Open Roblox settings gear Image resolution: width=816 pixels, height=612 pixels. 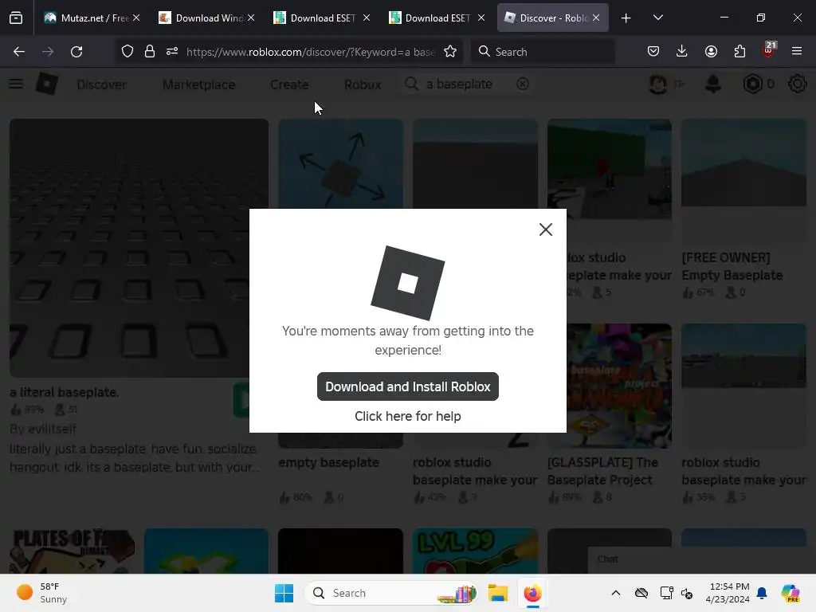coord(797,84)
